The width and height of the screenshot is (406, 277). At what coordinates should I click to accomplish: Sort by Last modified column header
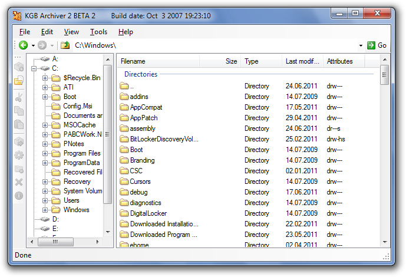[302, 61]
